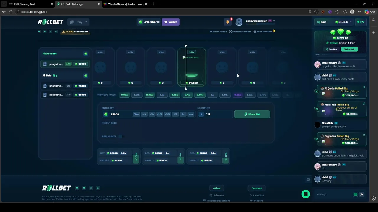Open the Discord icon under header logo
Viewport: 378px width, 212px height.
[39, 32]
